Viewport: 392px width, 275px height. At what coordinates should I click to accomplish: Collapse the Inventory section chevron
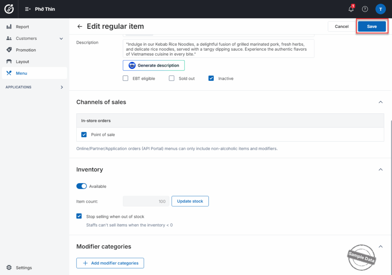[380, 170]
